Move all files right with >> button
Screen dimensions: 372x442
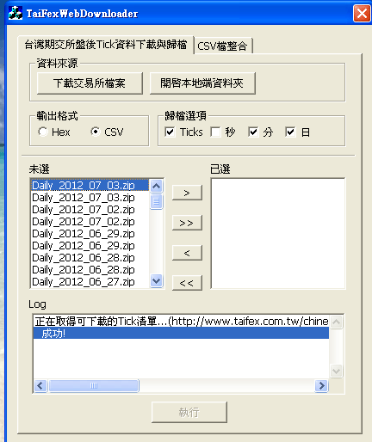click(x=187, y=223)
